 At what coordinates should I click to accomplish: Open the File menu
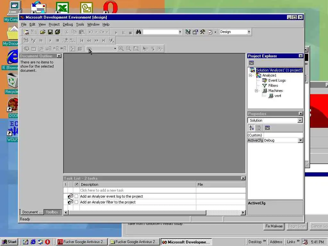point(24,24)
